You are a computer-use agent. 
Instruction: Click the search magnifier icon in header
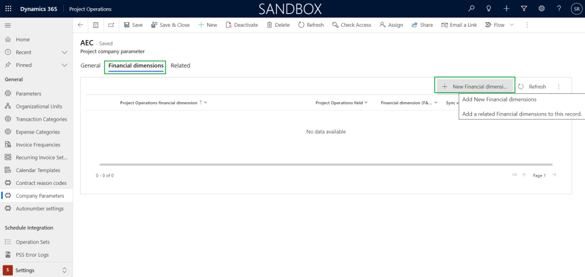[472, 9]
